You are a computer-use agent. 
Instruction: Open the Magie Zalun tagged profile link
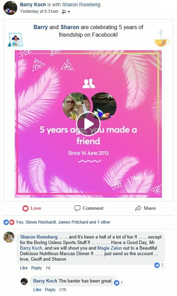tap(109, 248)
